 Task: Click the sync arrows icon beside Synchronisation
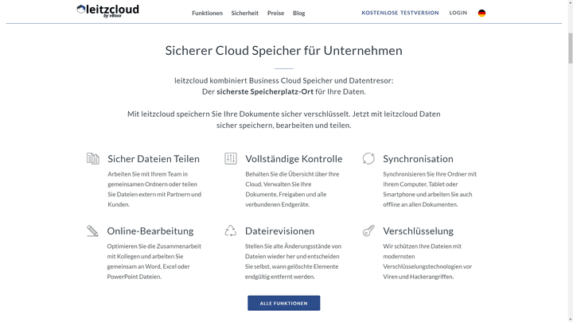click(368, 158)
